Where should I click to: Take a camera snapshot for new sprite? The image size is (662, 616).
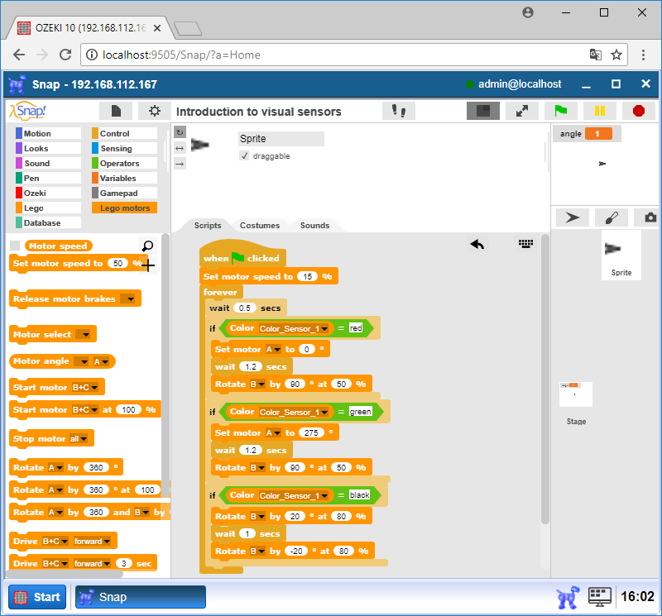click(x=650, y=217)
